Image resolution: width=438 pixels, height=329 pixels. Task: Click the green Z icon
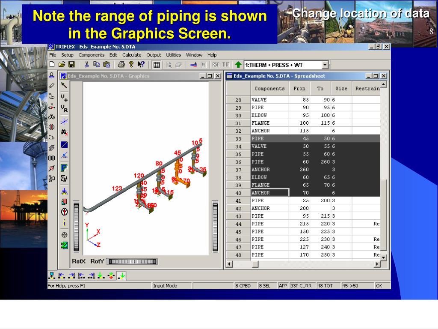64,245
